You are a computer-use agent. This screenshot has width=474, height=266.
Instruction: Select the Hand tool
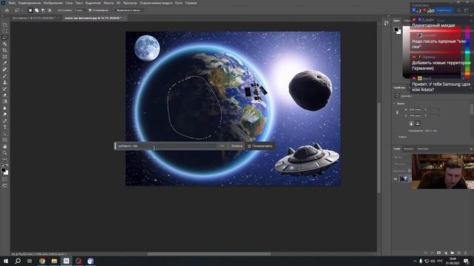(5, 146)
